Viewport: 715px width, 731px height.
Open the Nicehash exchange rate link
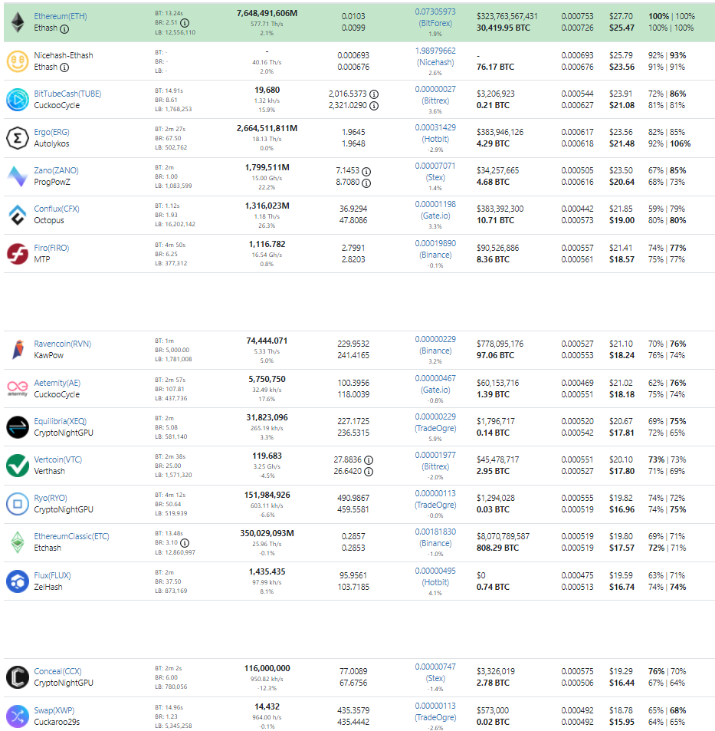(435, 57)
